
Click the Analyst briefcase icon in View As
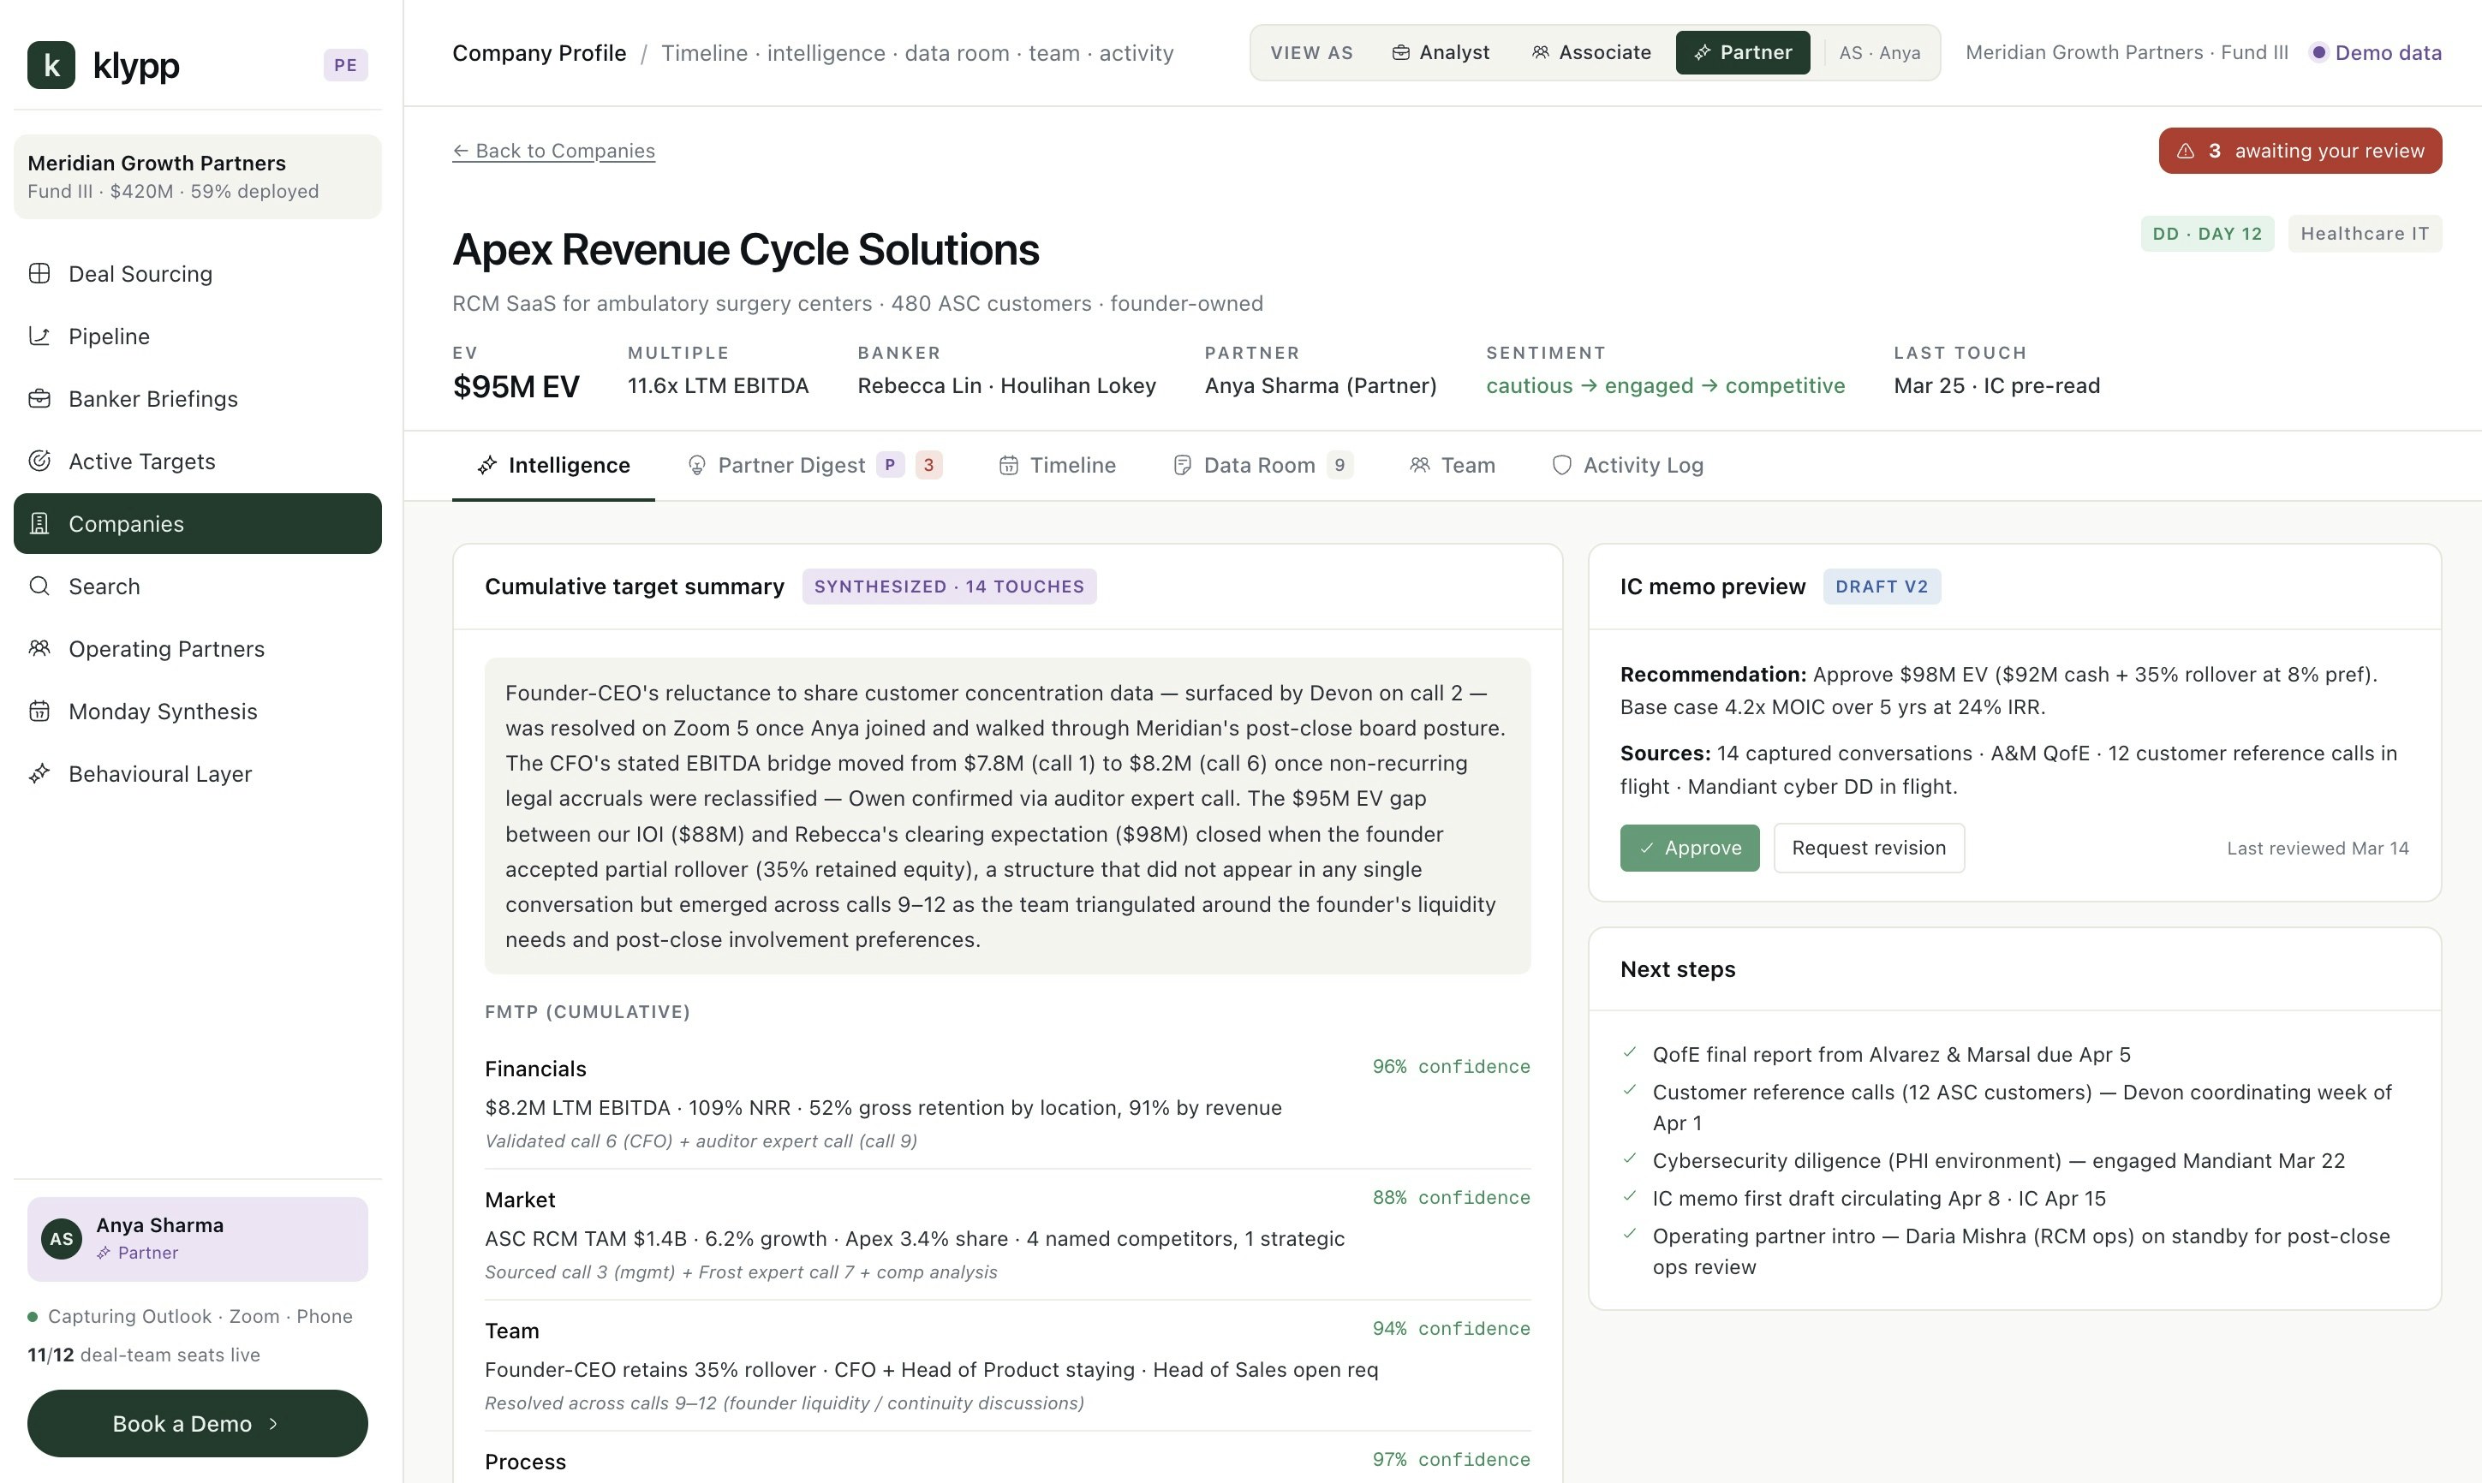1401,53
